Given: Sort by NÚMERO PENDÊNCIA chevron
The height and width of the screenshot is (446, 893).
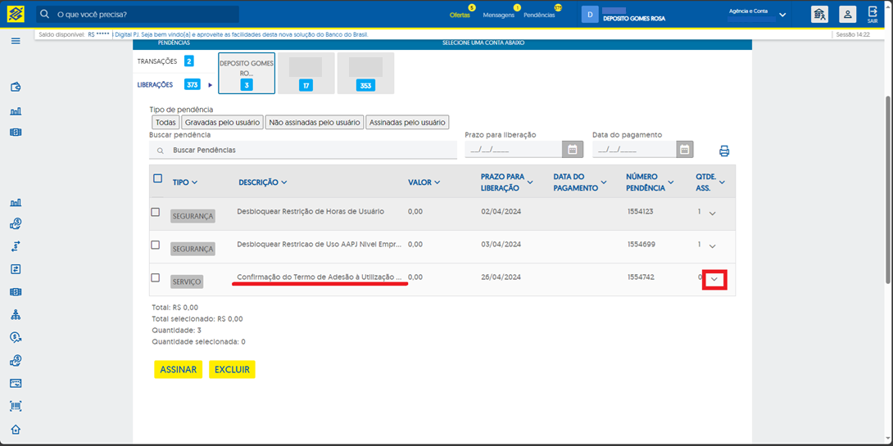Looking at the screenshot, I should click(x=671, y=182).
